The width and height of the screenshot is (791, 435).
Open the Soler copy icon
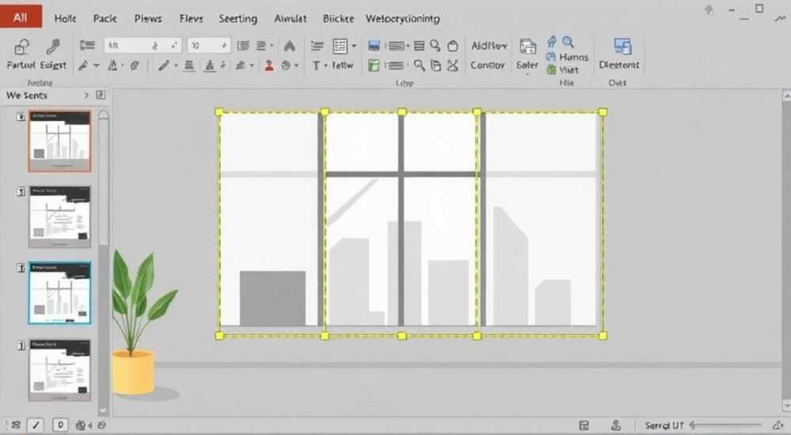pos(528,47)
